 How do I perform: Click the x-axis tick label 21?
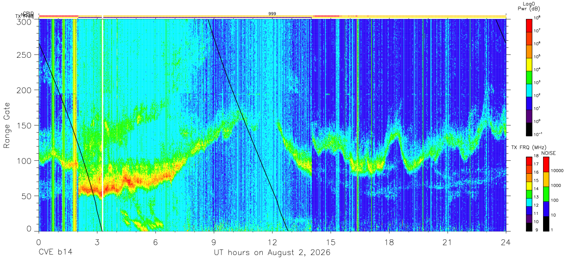coord(448,243)
